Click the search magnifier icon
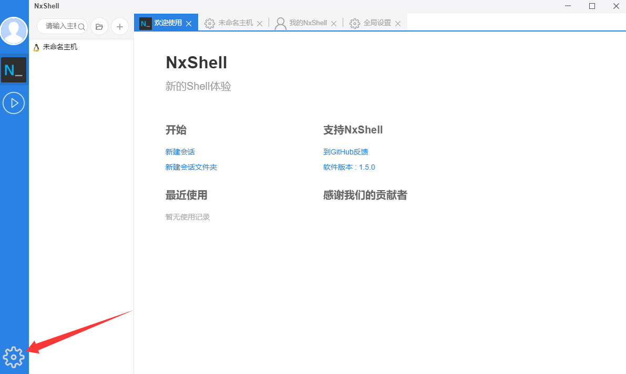The image size is (626, 374). [x=81, y=27]
